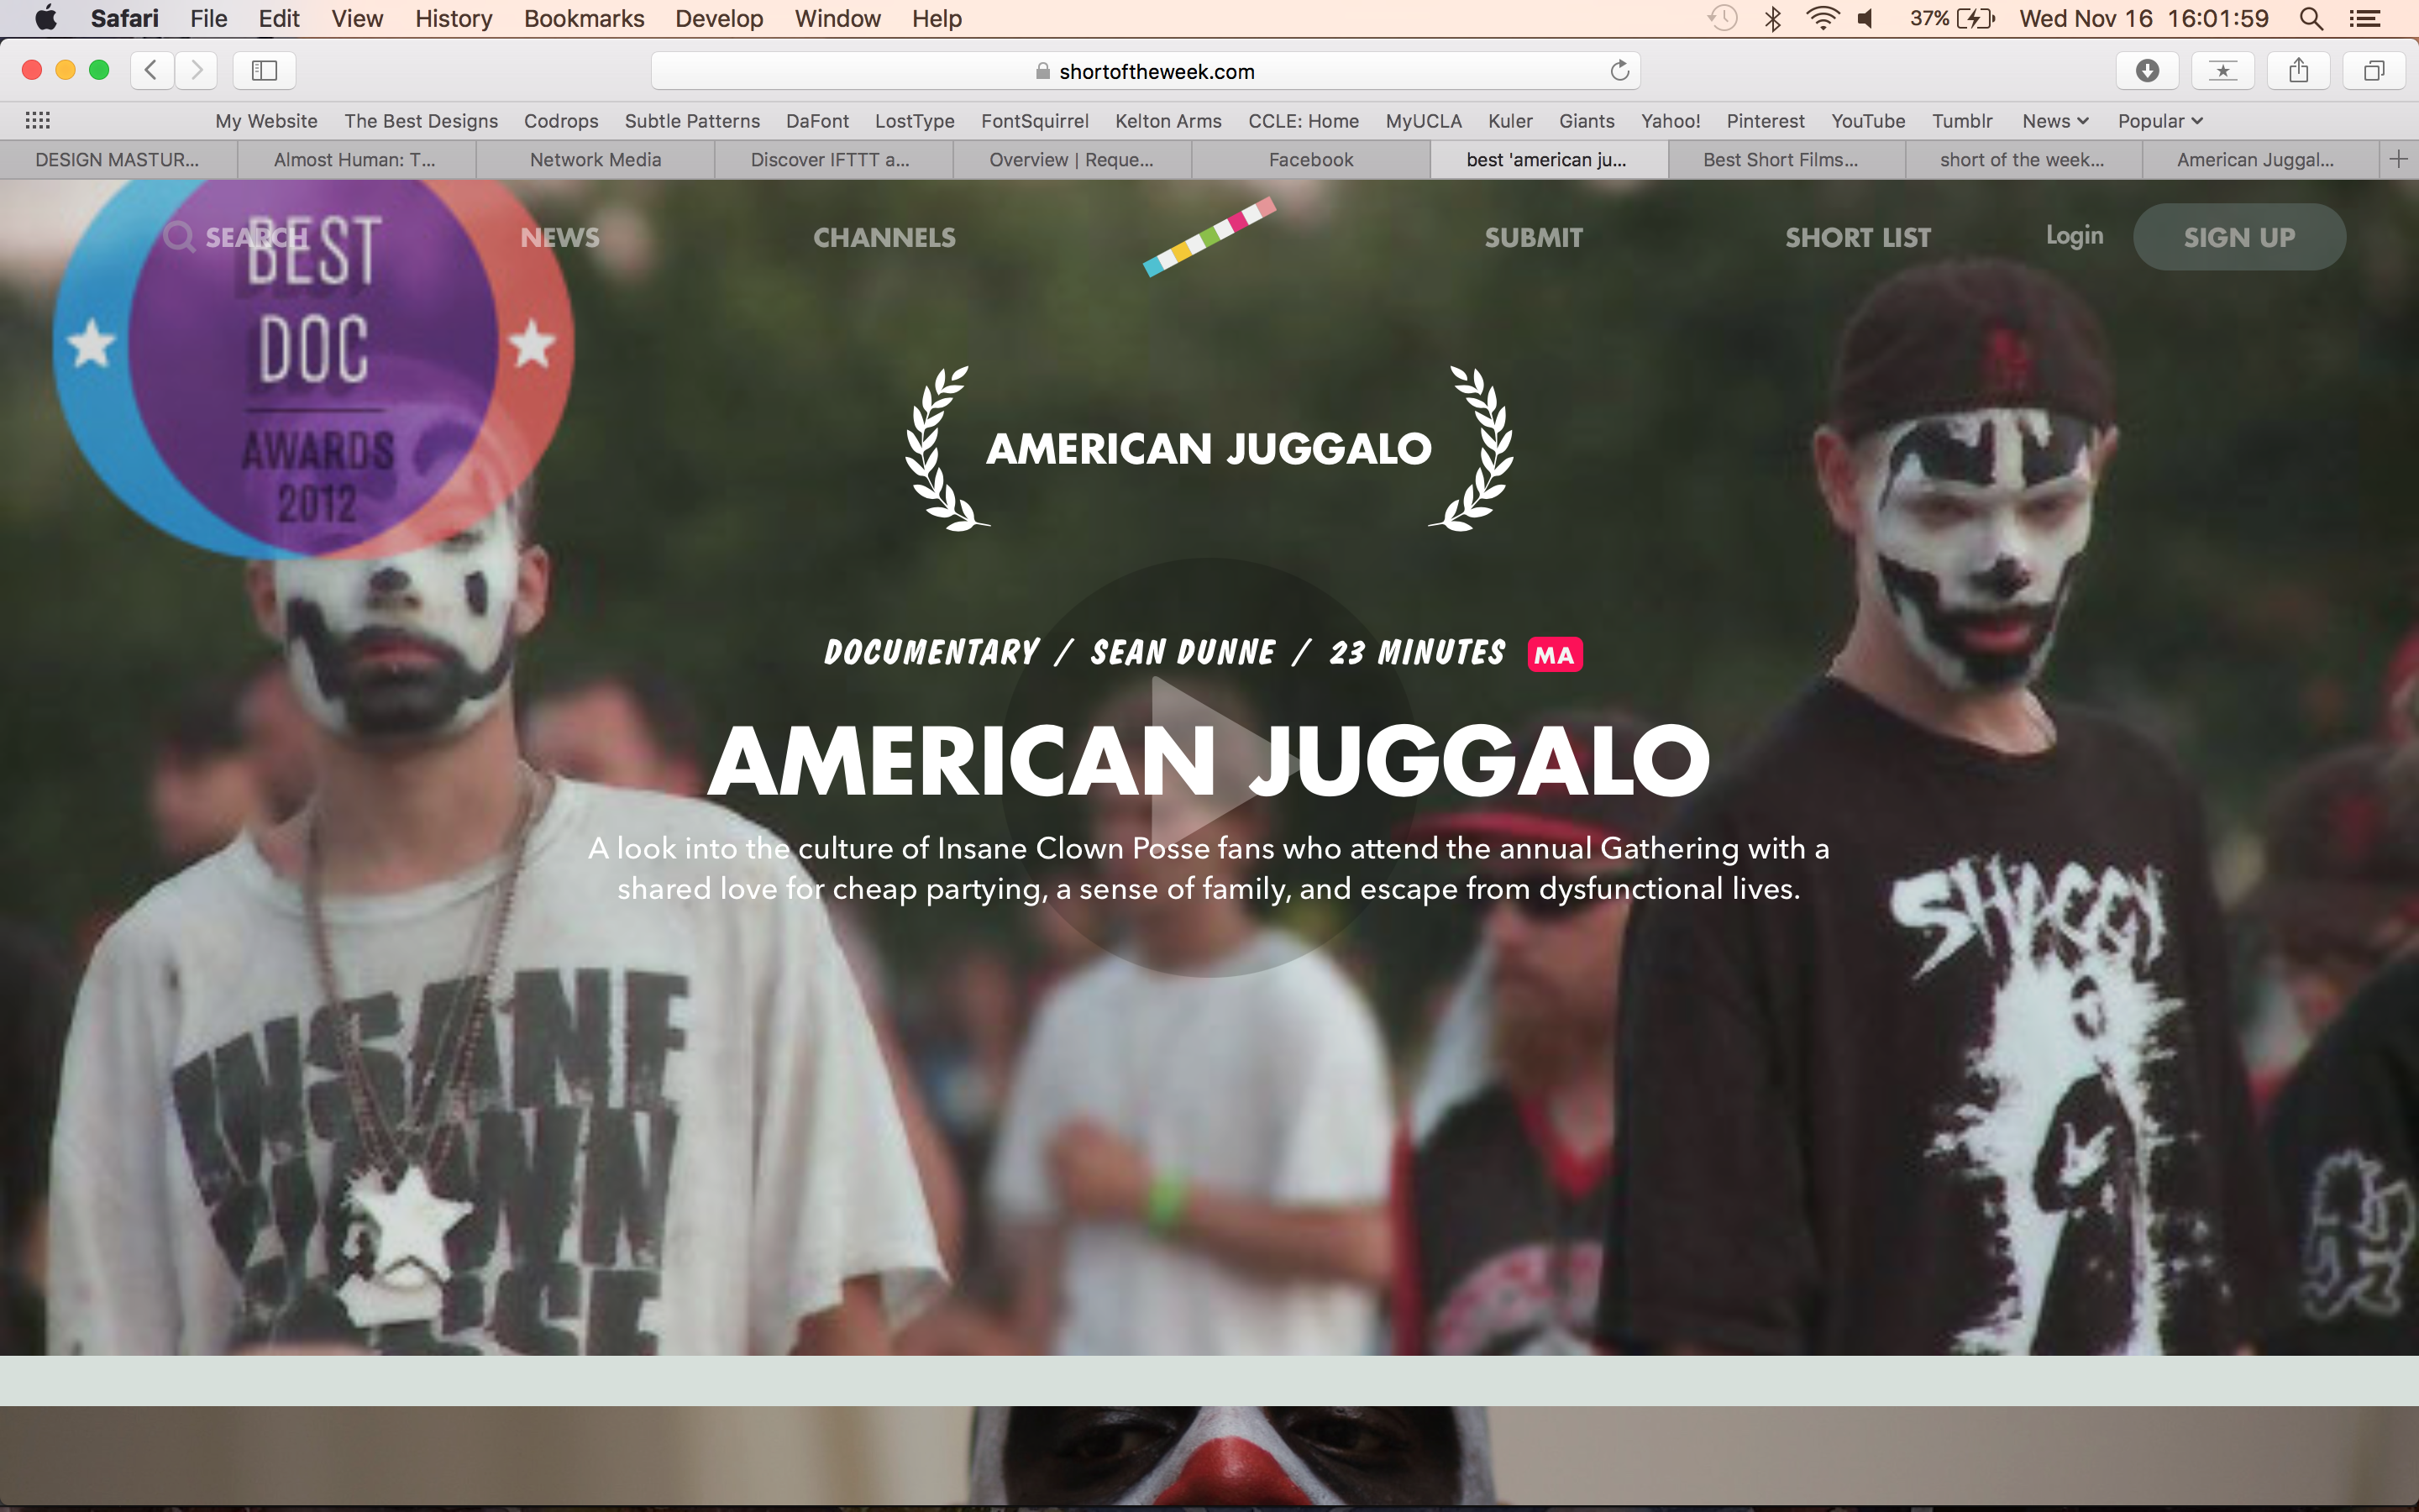Toggle the Safari sidebar button
The width and height of the screenshot is (2419, 1512).
pyautogui.click(x=264, y=70)
